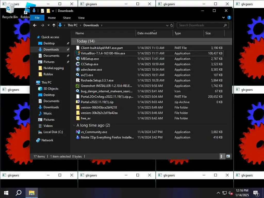Click the network tray icon

[225, 193]
